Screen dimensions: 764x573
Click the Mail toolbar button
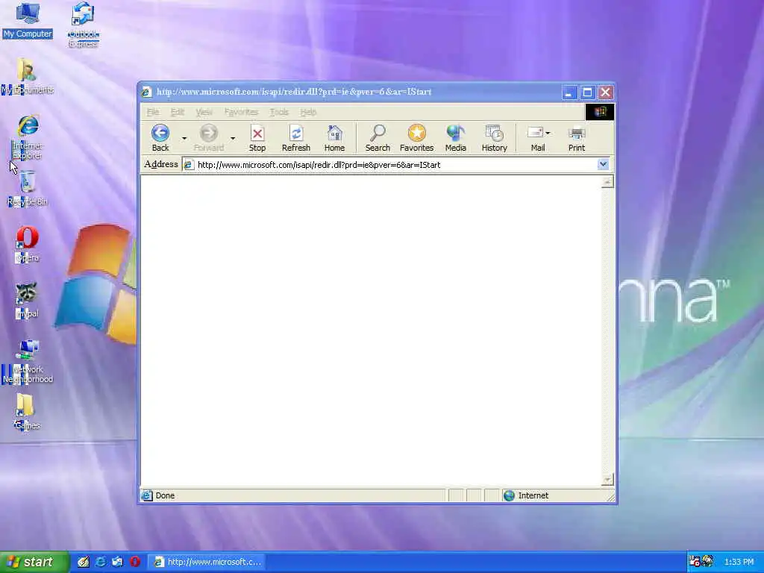coord(536,138)
